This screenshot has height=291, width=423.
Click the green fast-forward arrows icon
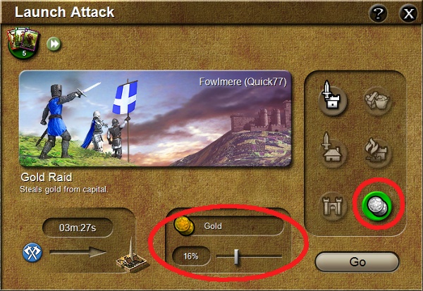54,44
